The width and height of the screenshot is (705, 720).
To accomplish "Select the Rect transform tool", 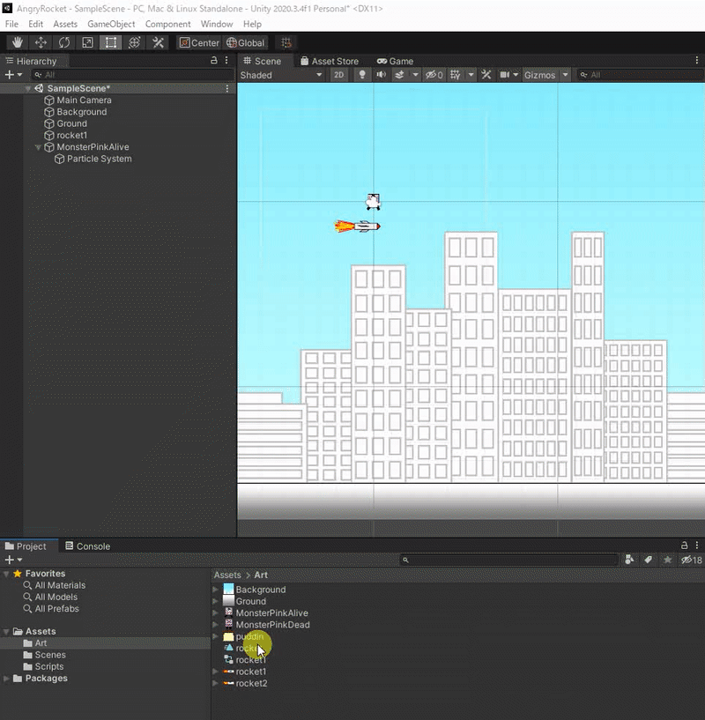I will coord(111,42).
